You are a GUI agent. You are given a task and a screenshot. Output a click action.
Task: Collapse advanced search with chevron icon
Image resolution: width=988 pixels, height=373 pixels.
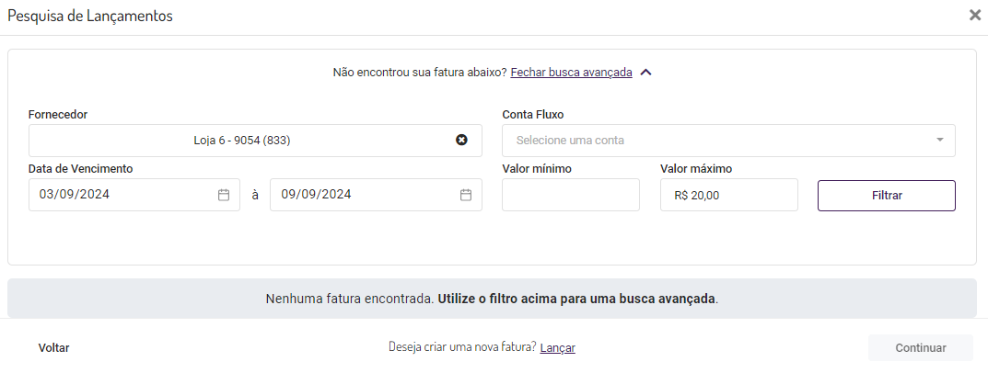pyautogui.click(x=646, y=73)
